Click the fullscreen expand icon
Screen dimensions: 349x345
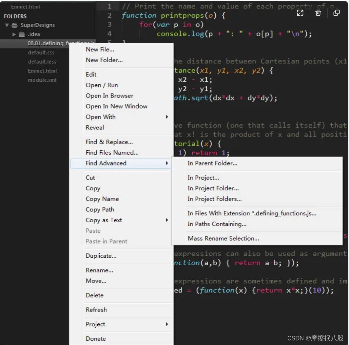click(300, 13)
